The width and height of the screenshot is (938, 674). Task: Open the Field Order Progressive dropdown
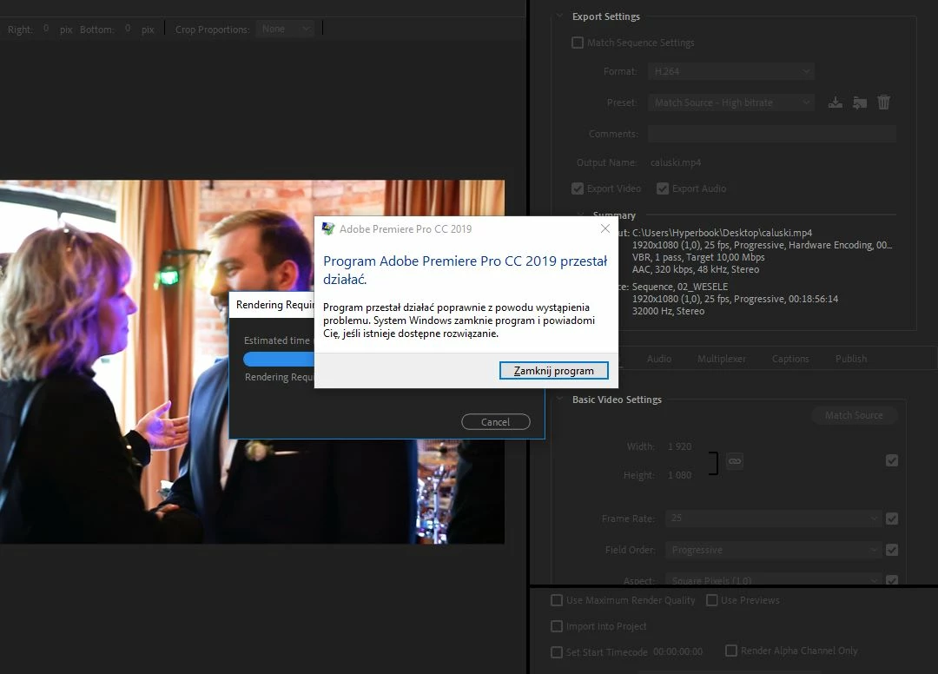774,550
